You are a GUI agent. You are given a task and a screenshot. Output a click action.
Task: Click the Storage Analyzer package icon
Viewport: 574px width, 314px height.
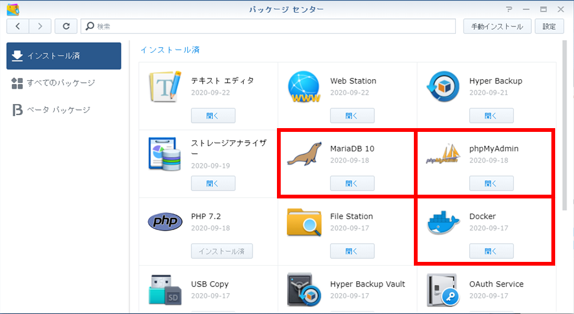tap(165, 154)
